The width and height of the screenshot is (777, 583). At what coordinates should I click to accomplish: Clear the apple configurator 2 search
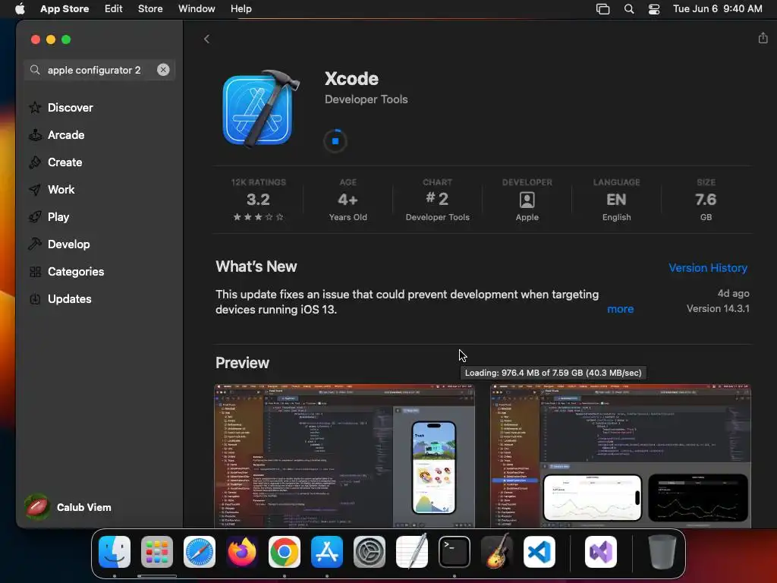(x=163, y=70)
